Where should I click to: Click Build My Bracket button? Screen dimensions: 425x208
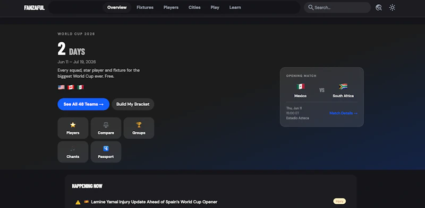[133, 104]
